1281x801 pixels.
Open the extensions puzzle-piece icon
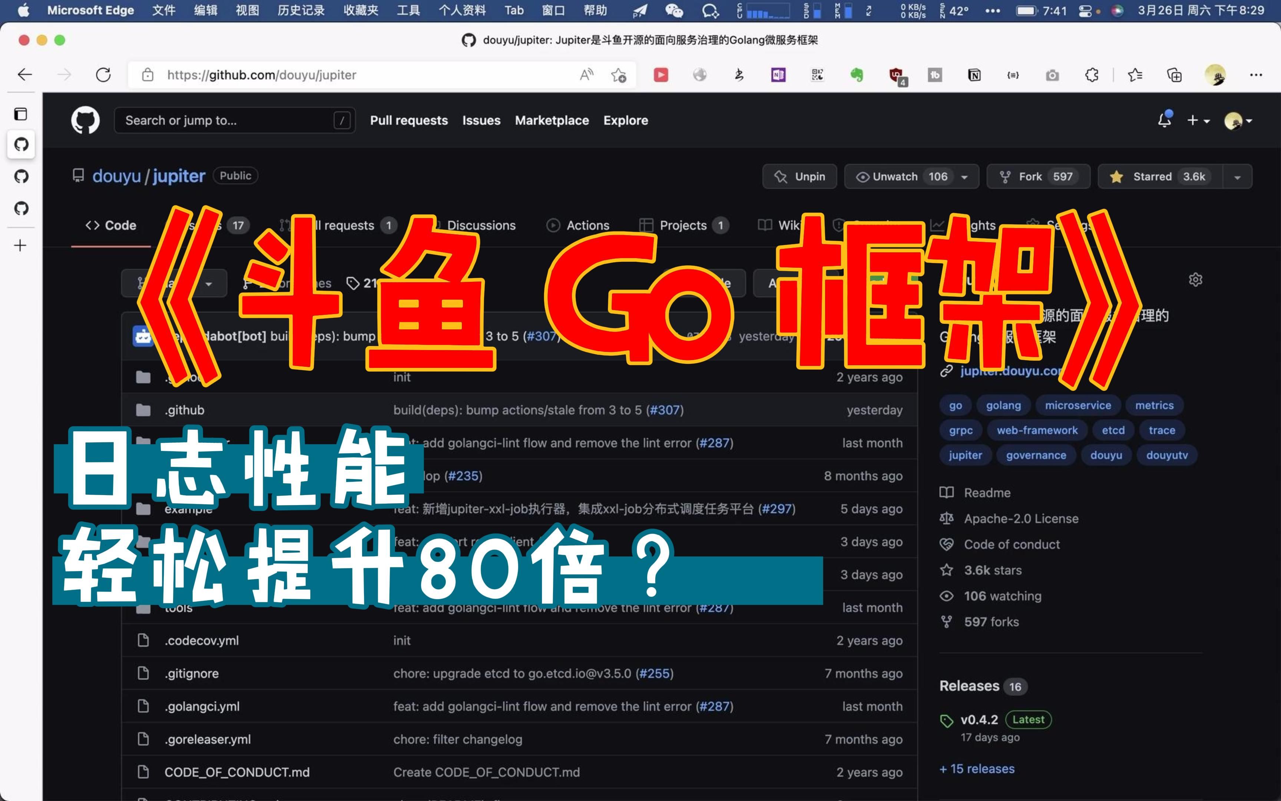pyautogui.click(x=1092, y=75)
